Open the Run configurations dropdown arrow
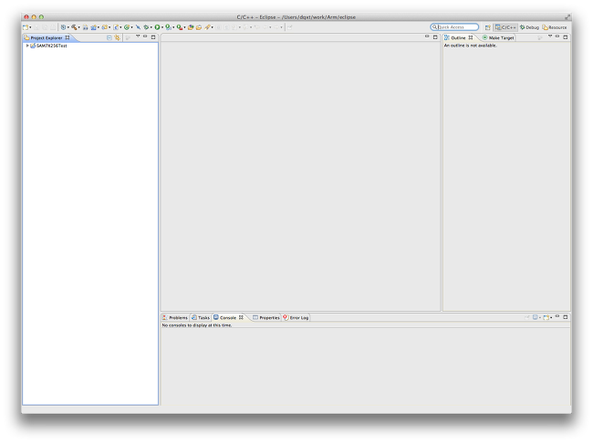The width and height of the screenshot is (593, 443). click(162, 27)
